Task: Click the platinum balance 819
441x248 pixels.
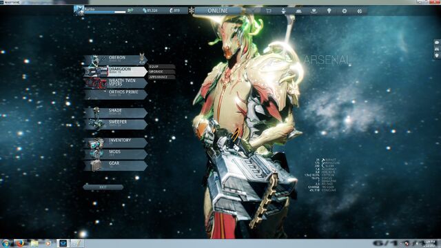Action: point(174,11)
